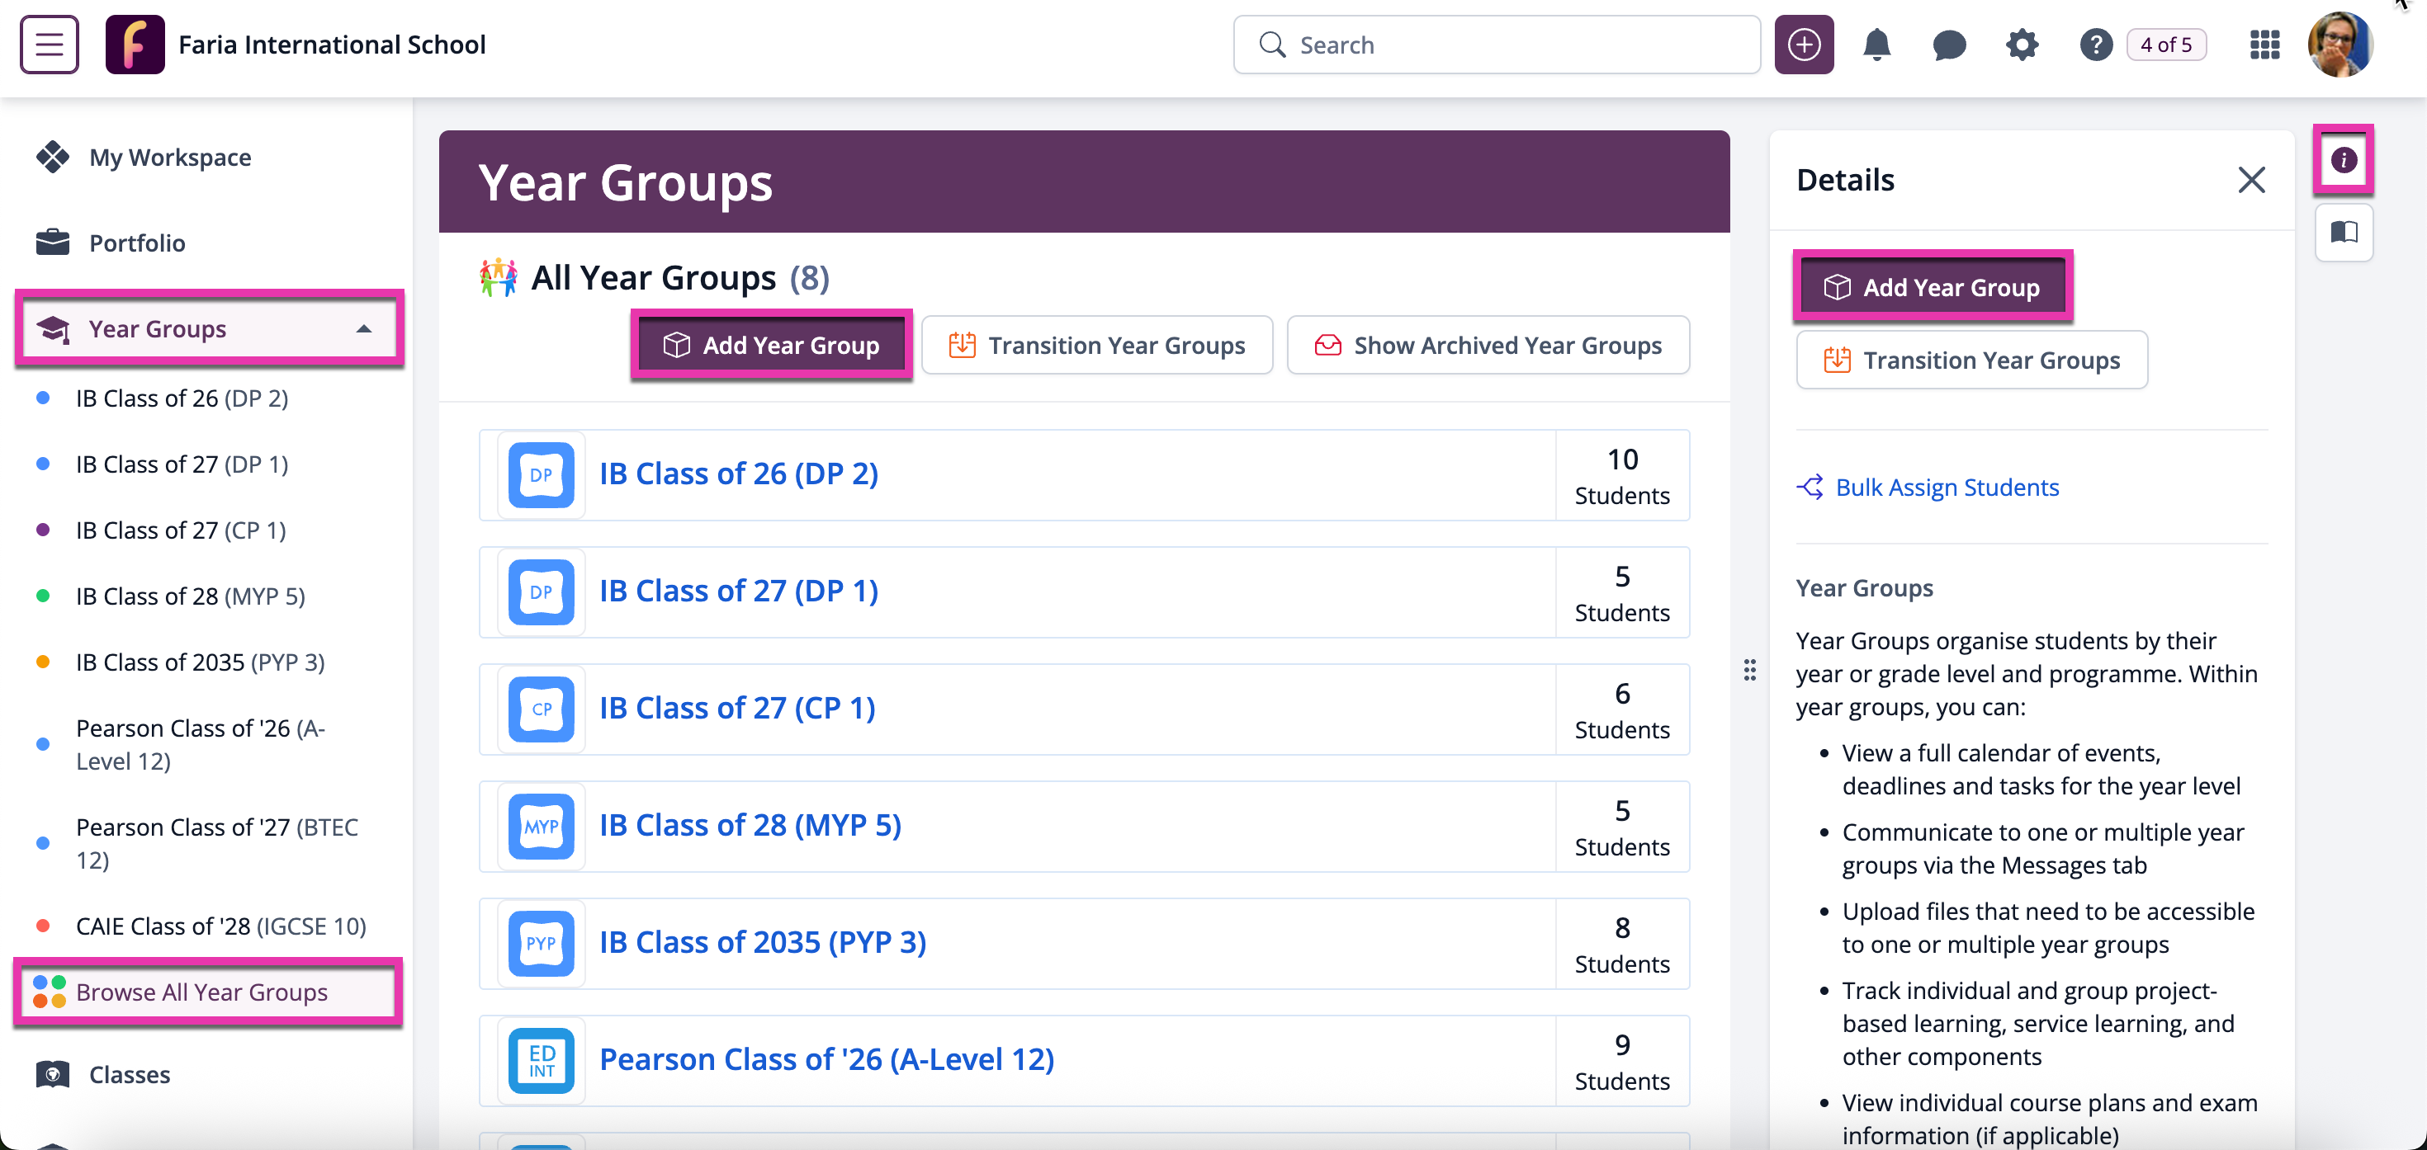Screen dimensions: 2427x1150
Task: Click Show Archived Year Groups button
Action: 1488,346
